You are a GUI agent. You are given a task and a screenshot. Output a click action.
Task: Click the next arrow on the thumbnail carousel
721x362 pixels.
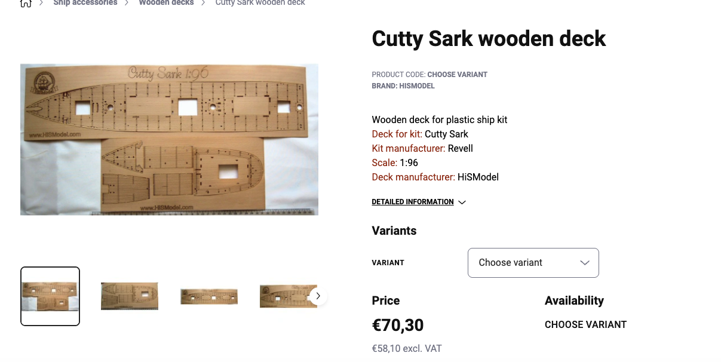point(318,296)
